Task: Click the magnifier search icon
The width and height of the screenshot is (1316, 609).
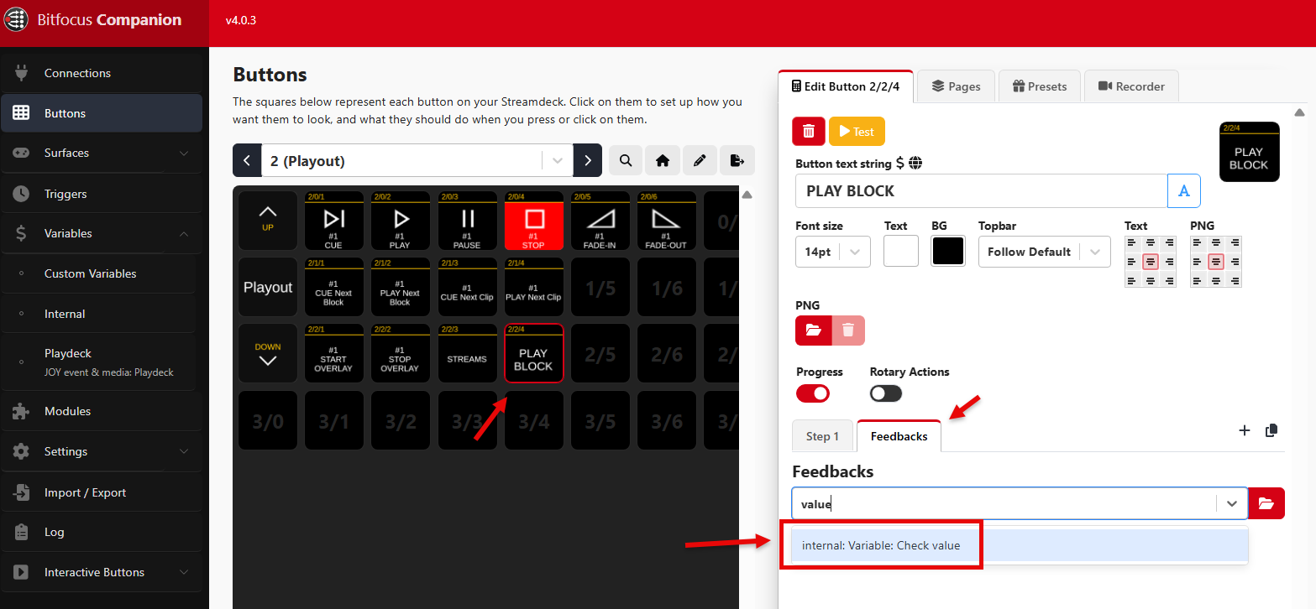Action: 626,160
